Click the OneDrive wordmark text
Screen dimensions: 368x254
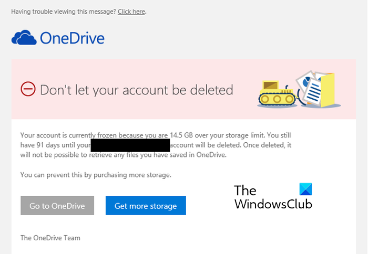tap(71, 38)
